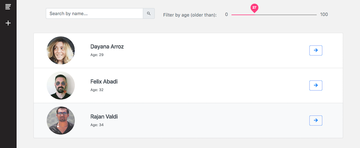Open Rajan Valdi details with arrow button
The width and height of the screenshot is (360, 148).
click(316, 120)
